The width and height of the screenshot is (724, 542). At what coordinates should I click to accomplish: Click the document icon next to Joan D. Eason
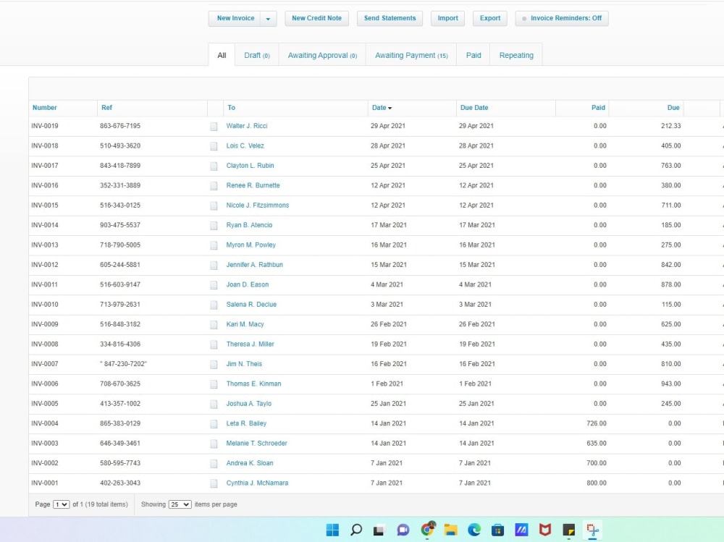tap(214, 284)
